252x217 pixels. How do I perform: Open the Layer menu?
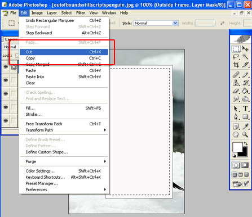pos(52,13)
